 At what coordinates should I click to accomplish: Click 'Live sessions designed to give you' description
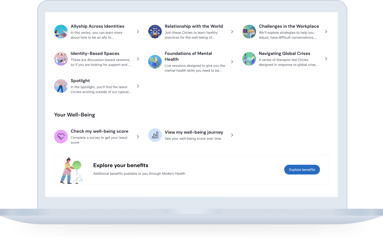[x=195, y=68]
